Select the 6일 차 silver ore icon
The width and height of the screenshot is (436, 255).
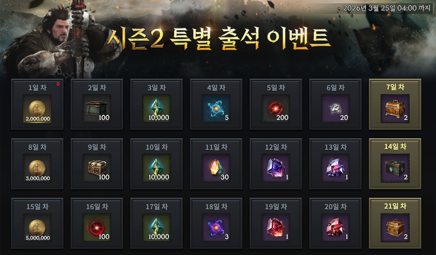(x=335, y=109)
